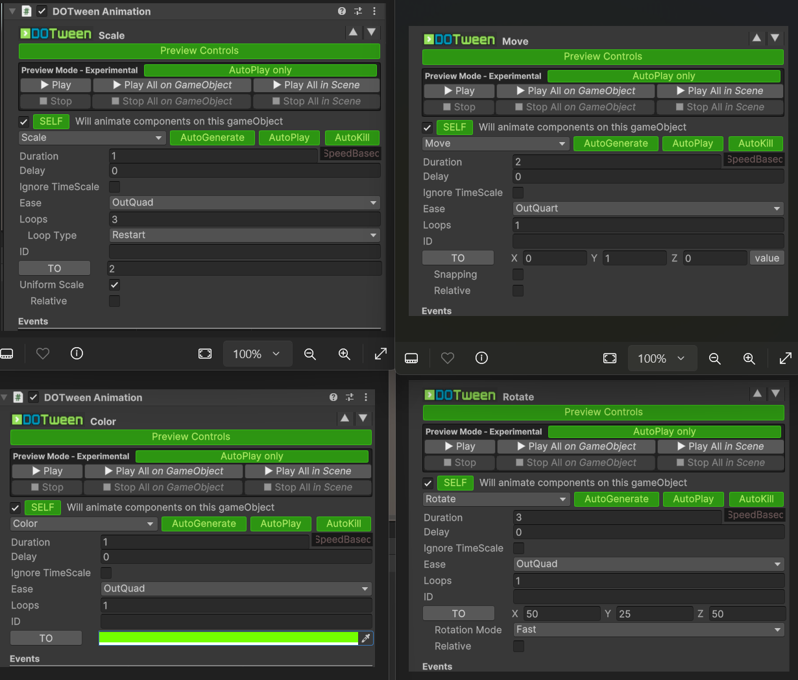Click heart icon under the Move panel
798x680 pixels.
coord(448,358)
